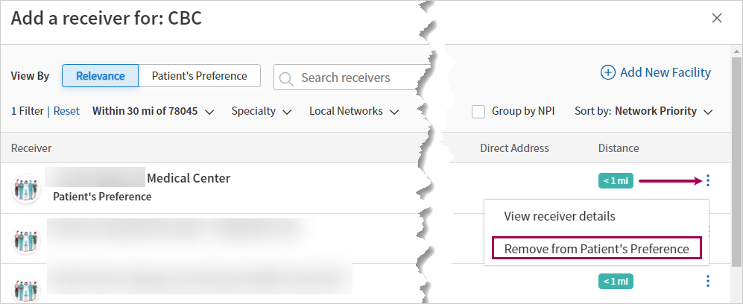Click the second receiver's avatar icon
The height and width of the screenshot is (304, 743).
pos(26,239)
